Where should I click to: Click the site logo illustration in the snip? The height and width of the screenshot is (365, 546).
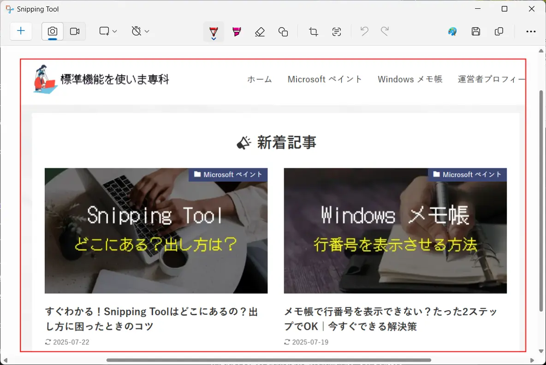(45, 79)
